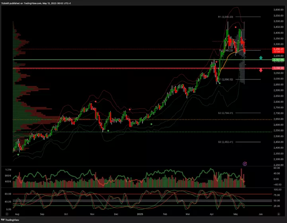
Task: Click the Nov label on time axis
Action: [x=92, y=214]
